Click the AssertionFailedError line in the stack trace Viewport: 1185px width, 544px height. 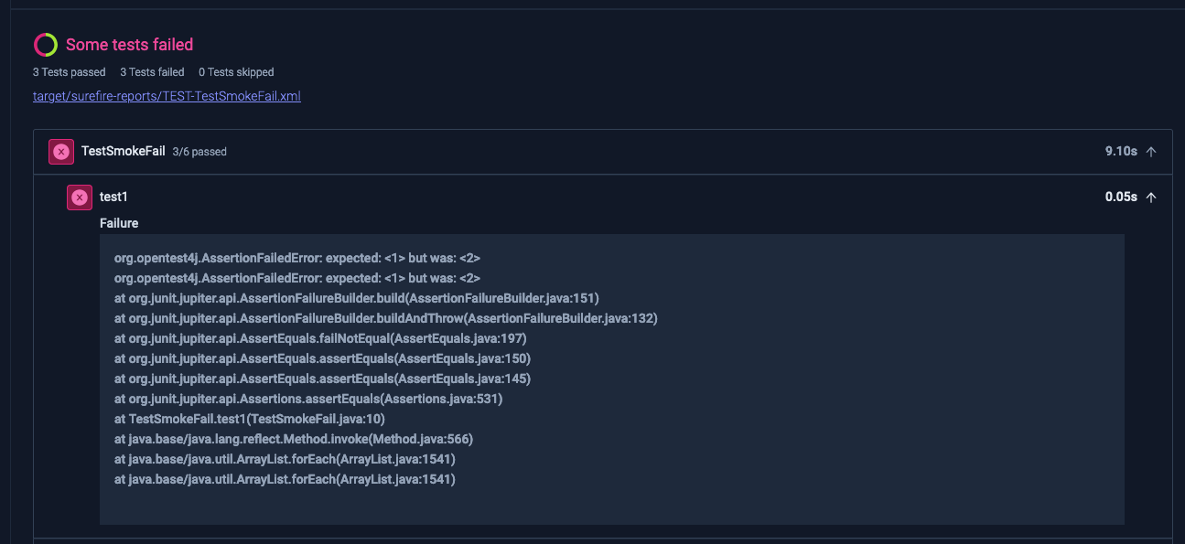point(296,258)
